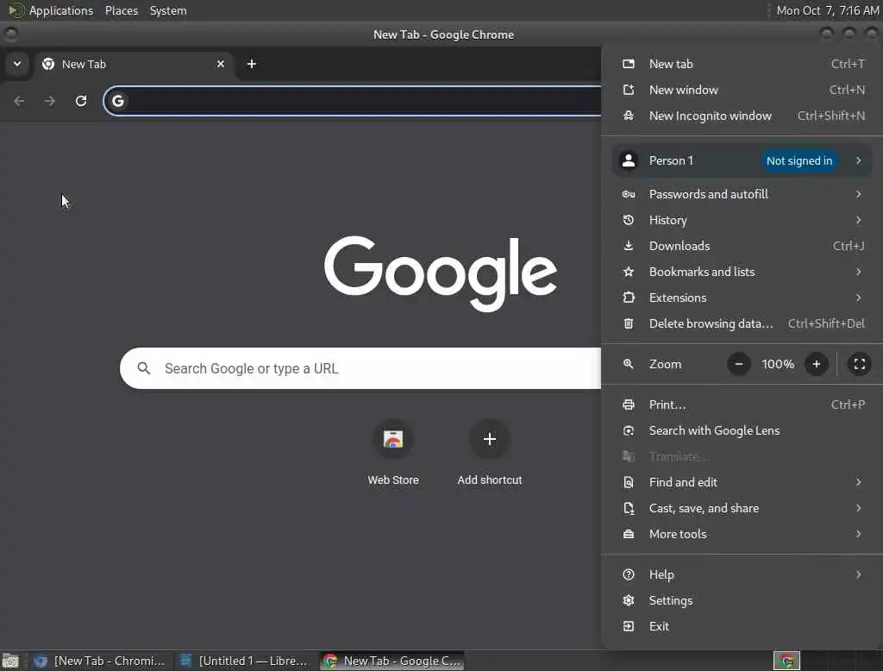
Task: Click the Zoom magnifier icon
Action: [x=629, y=364]
